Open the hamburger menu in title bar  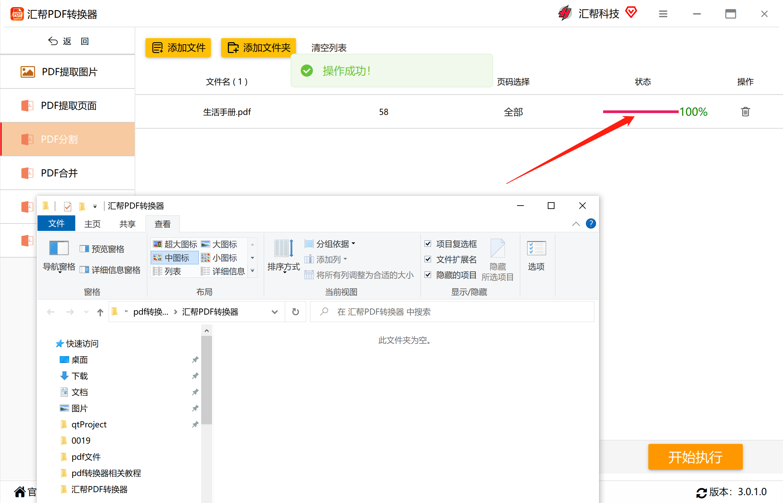coord(663,14)
